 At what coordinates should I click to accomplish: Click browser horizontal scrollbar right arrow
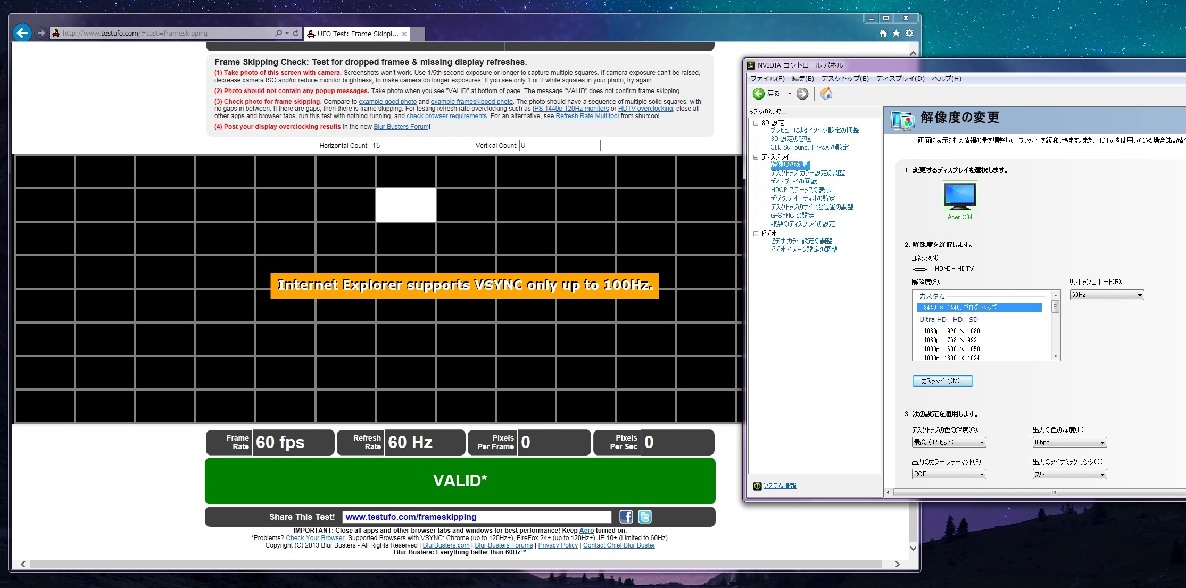pos(898,564)
